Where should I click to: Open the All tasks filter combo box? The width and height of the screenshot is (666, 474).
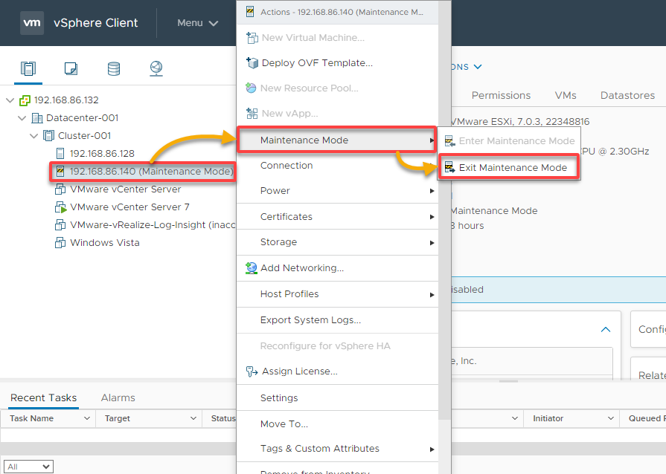[x=28, y=467]
